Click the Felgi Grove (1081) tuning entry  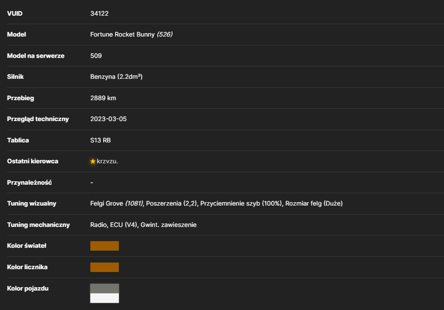[x=116, y=204]
